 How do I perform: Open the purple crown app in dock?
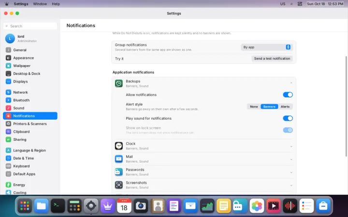(x=108, y=206)
